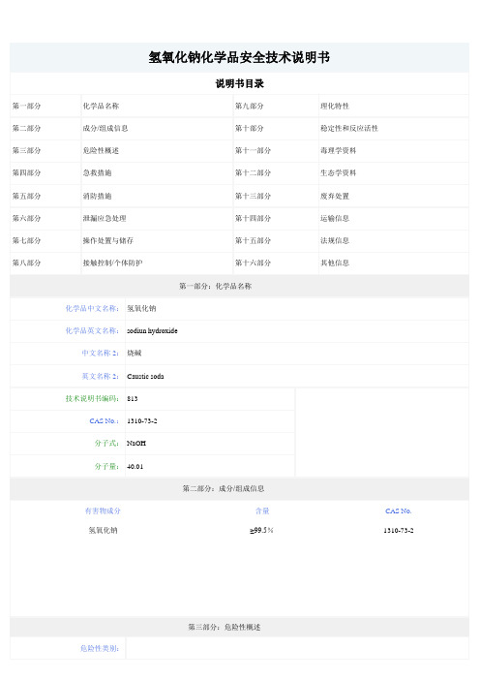
Task: Select the 第十三部分 cell
Action: click(253, 196)
